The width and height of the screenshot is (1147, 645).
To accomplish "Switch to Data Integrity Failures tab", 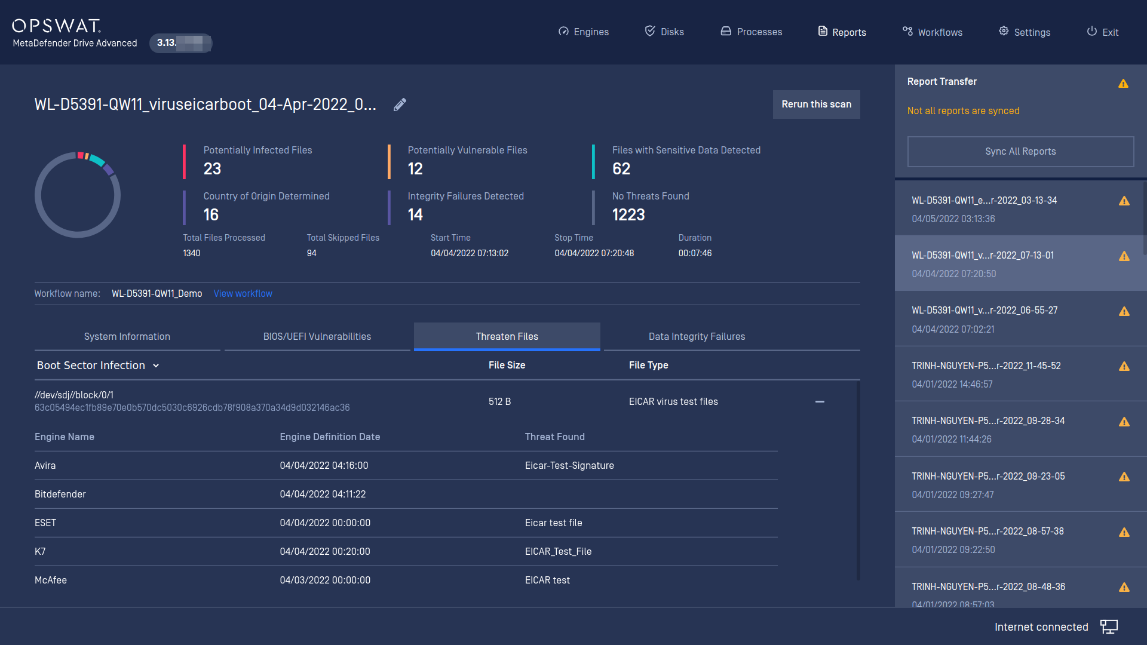I will pyautogui.click(x=697, y=337).
